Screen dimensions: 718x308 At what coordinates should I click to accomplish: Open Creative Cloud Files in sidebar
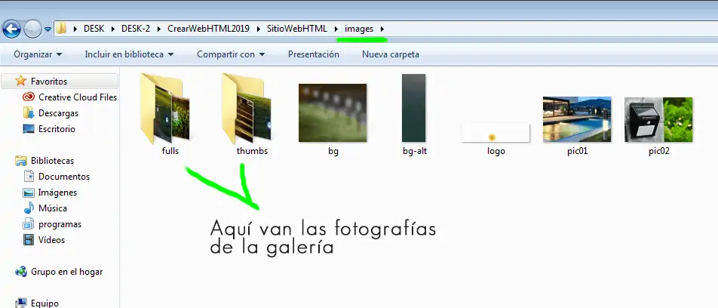coord(78,97)
